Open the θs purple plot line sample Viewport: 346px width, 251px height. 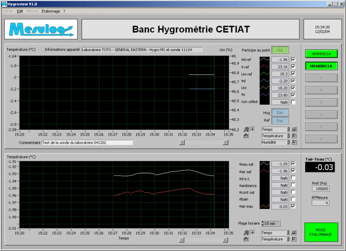[265, 95]
